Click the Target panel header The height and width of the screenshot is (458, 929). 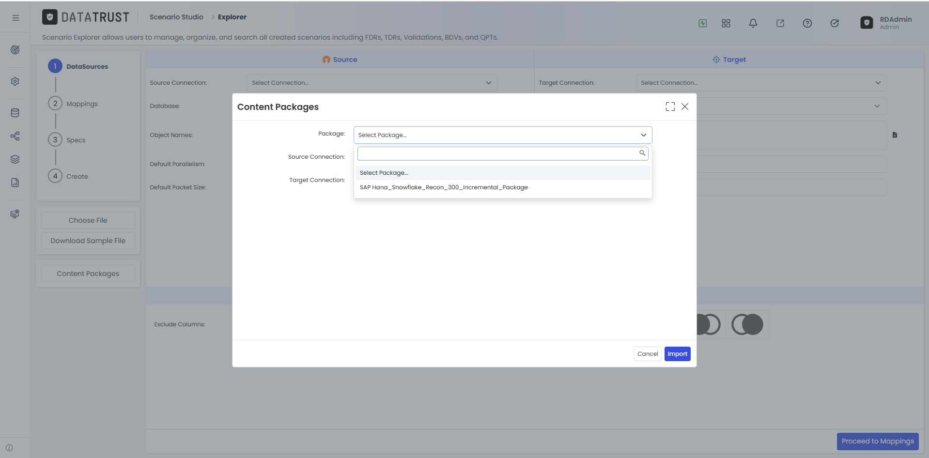click(x=729, y=60)
